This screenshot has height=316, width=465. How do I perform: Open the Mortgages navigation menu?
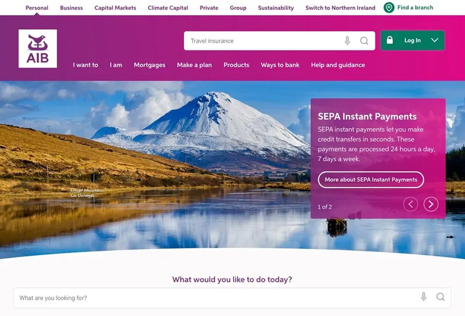coord(150,65)
